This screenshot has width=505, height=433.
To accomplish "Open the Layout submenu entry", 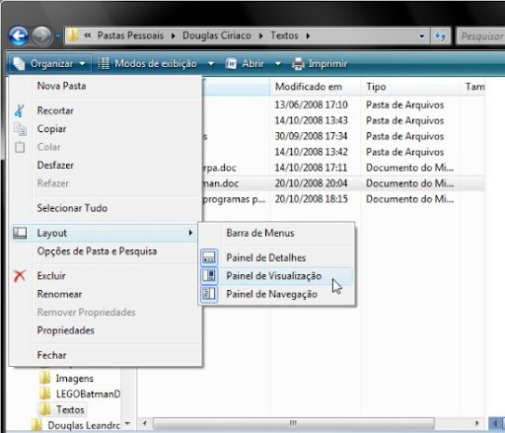I will pos(106,233).
